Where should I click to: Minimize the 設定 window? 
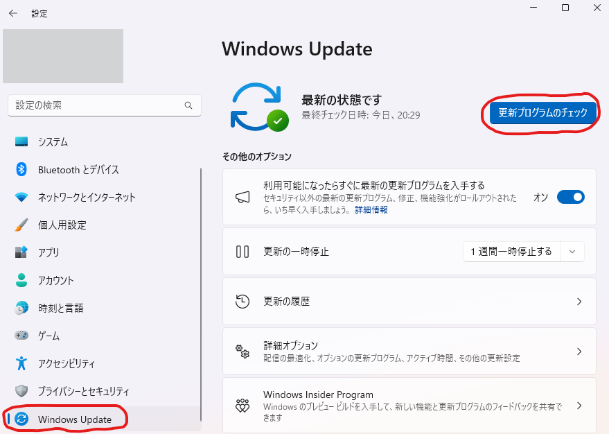(533, 8)
